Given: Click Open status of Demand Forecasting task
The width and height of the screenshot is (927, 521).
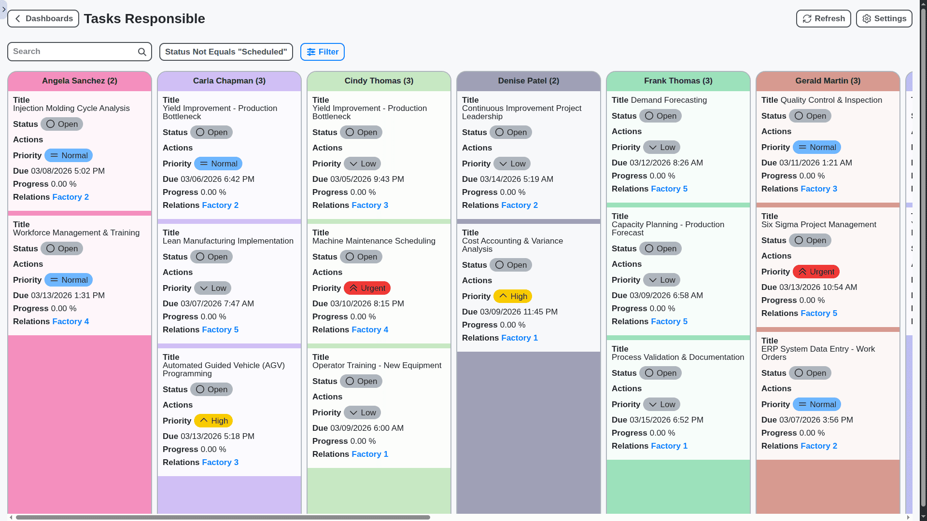Looking at the screenshot, I should click(660, 116).
